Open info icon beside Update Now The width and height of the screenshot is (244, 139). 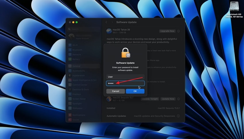pyautogui.click(x=179, y=99)
